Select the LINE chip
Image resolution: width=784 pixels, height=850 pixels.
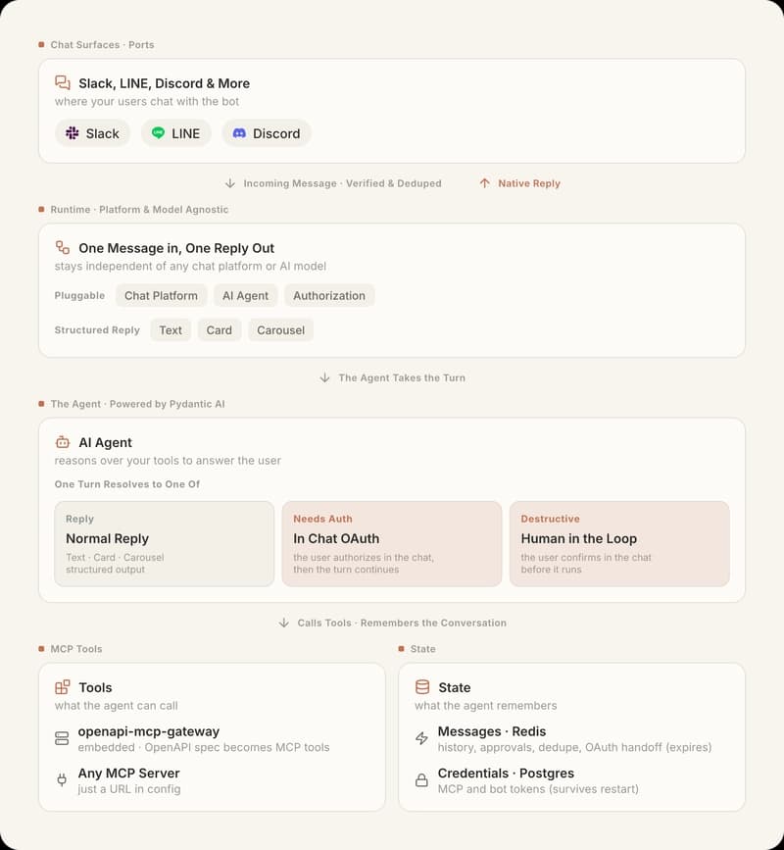(176, 132)
